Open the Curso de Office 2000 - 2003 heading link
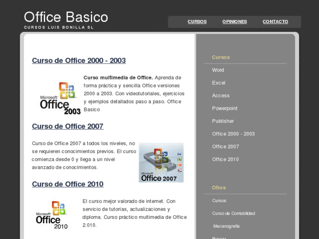Image resolution: width=319 pixels, height=239 pixels. coord(79,61)
